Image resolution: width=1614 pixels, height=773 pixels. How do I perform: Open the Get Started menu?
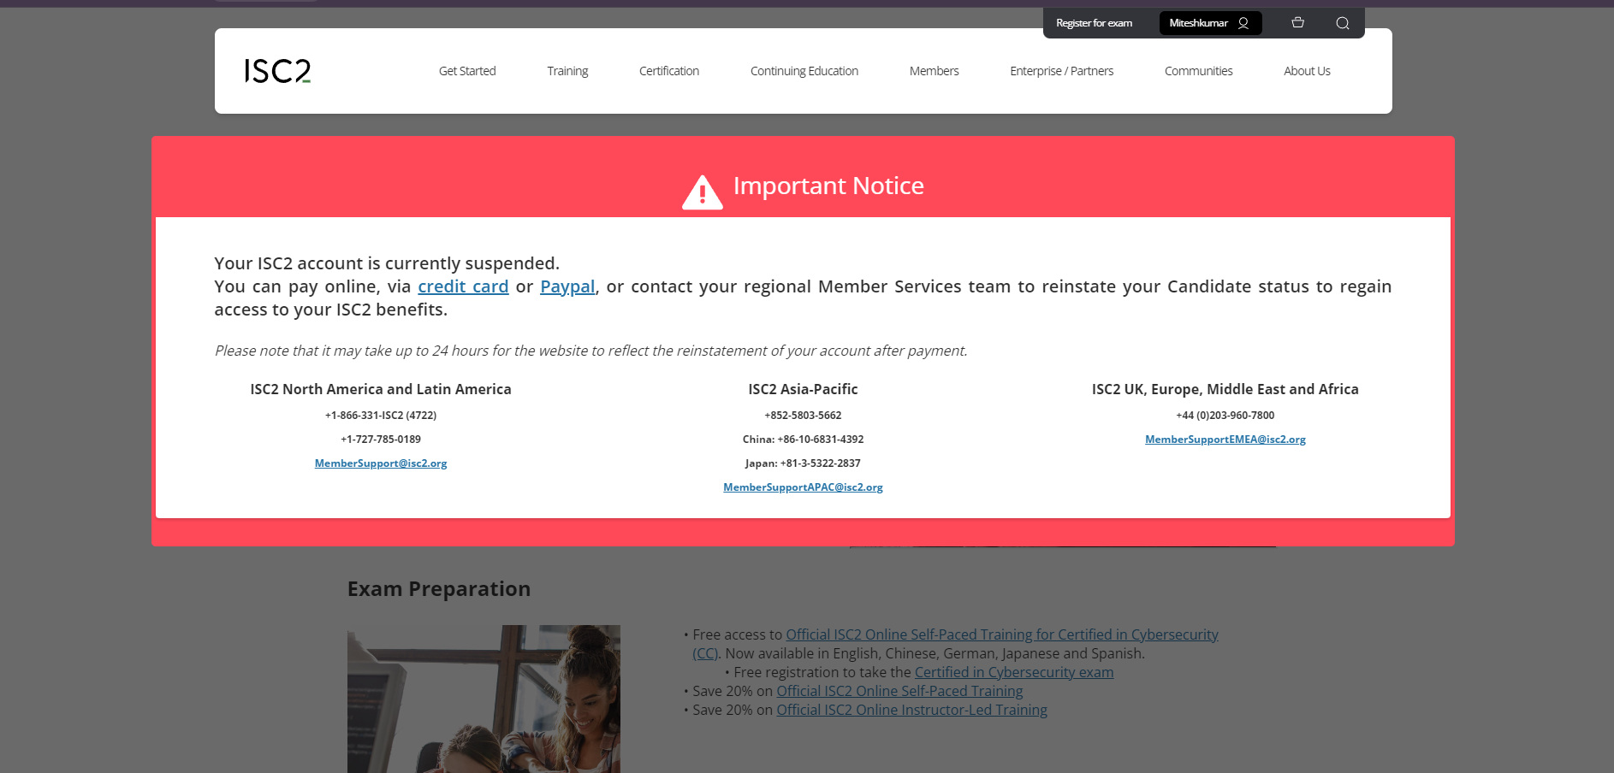click(466, 71)
